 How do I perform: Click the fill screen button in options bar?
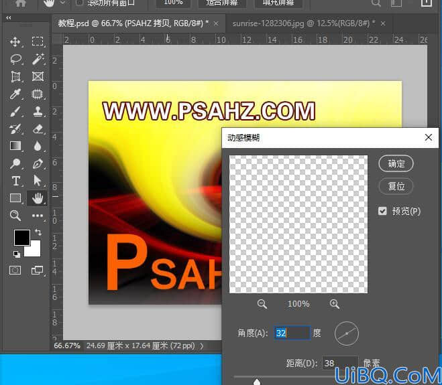278,3
